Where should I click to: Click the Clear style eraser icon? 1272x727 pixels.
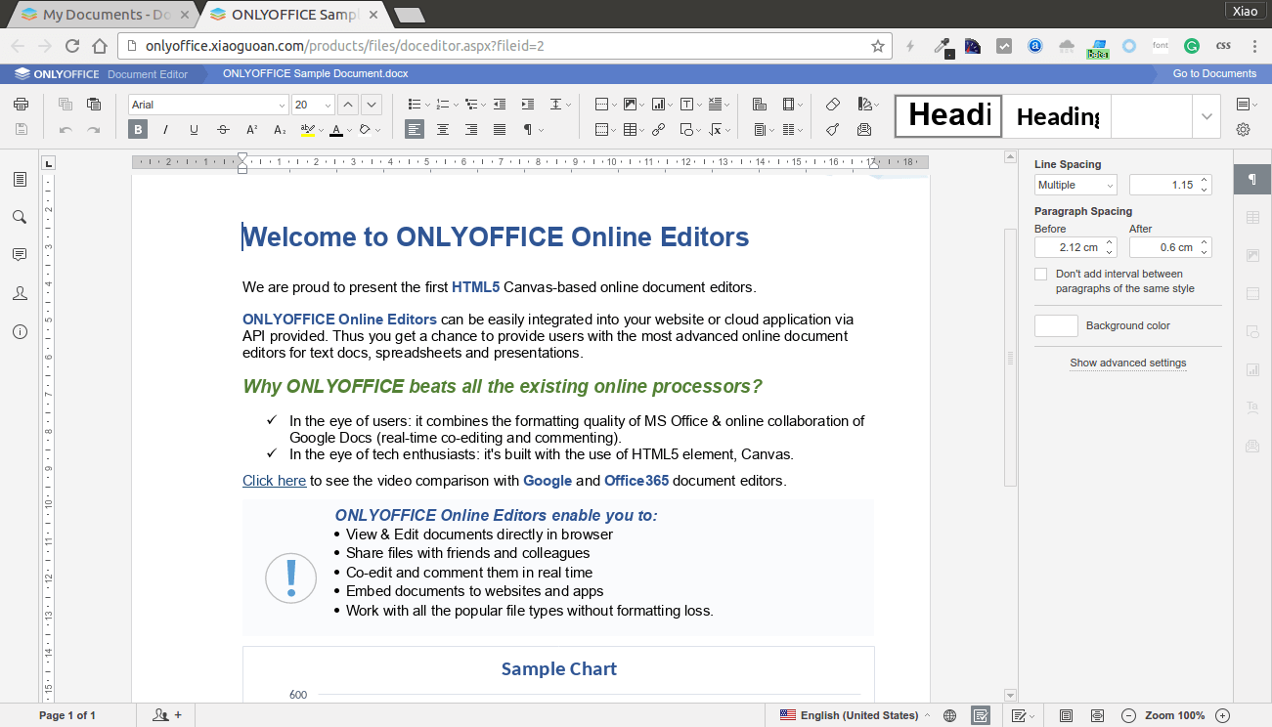click(x=833, y=105)
